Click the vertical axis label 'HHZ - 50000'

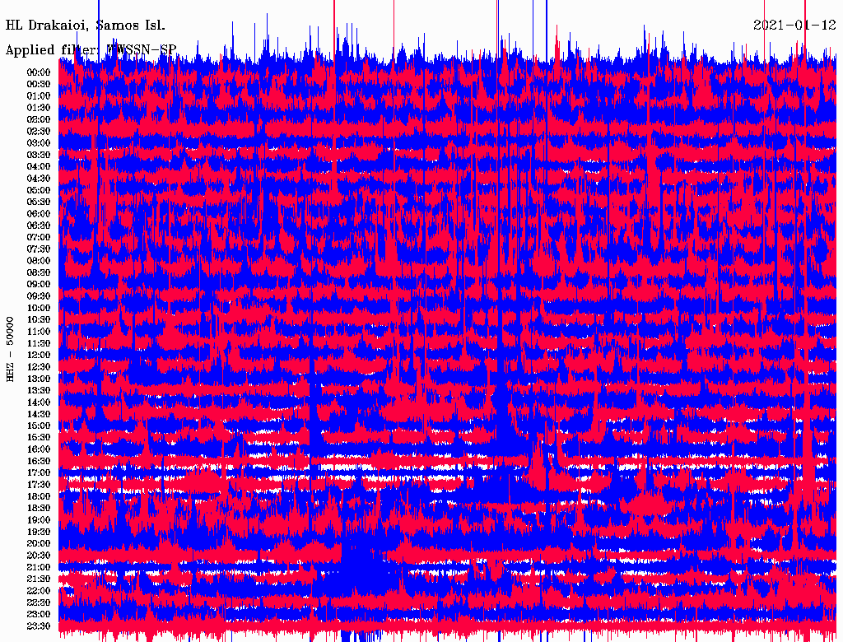pos(10,349)
